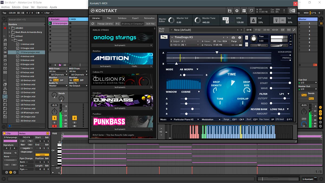This screenshot has height=183, width=325.
Task: Open the Purge dropdown in TimeDrops K5
Action: [236, 41]
